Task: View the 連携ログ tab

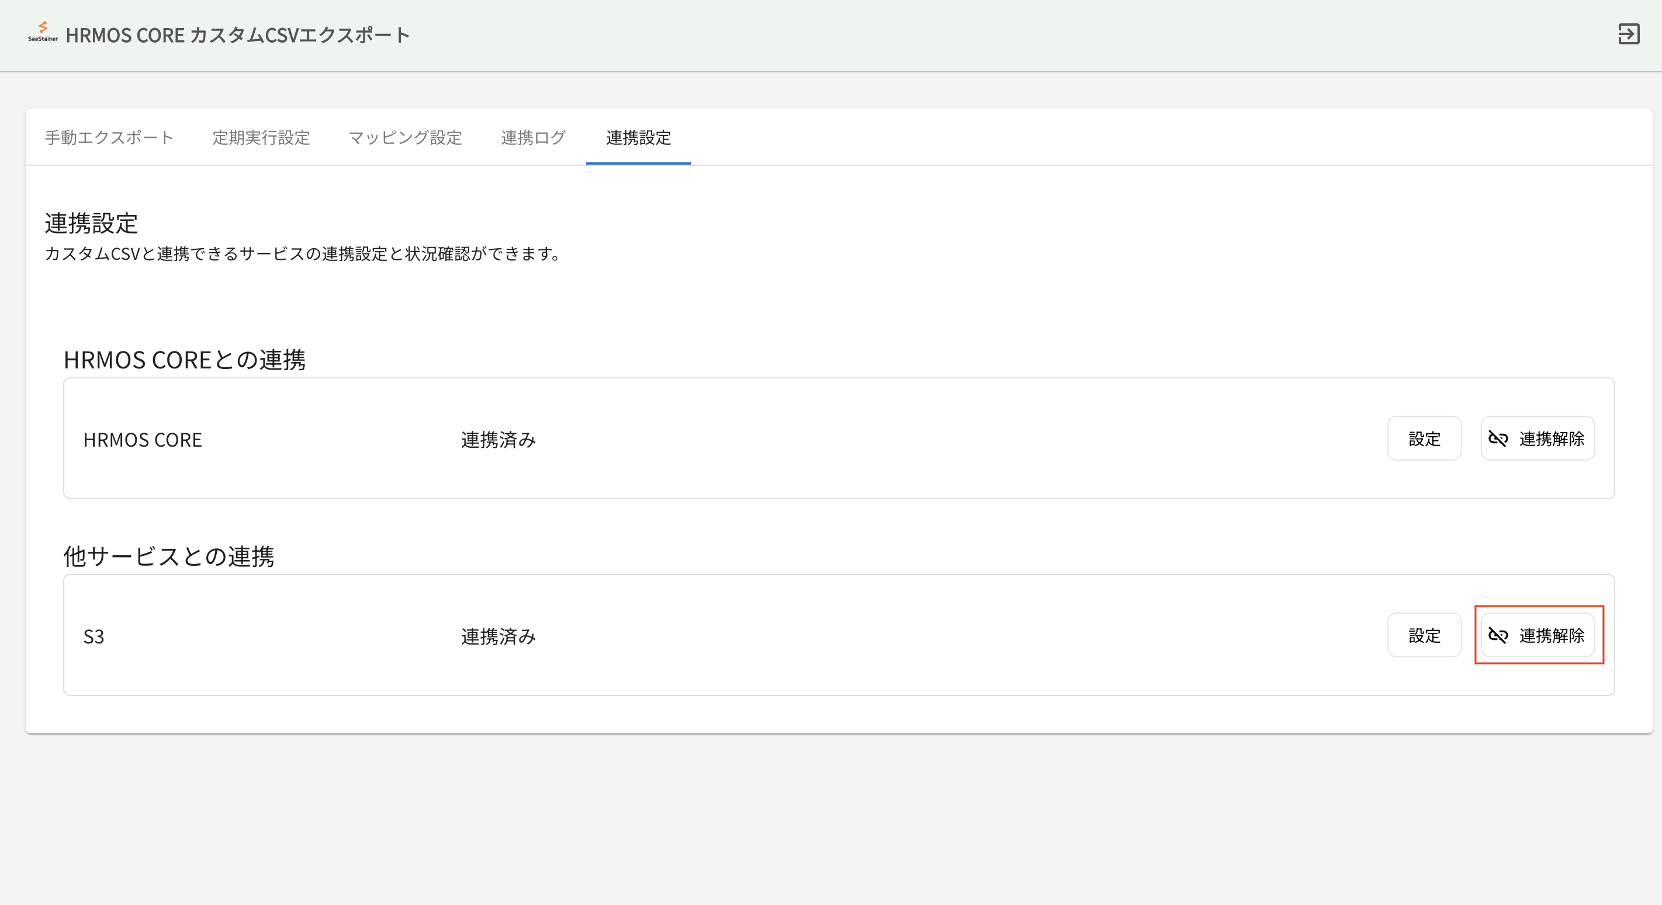Action: (533, 137)
